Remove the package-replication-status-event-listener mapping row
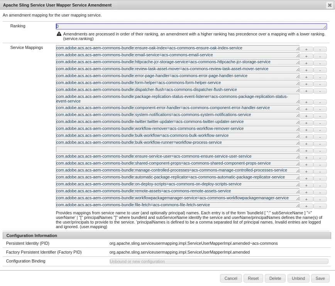Screen dimensions: 335x286 click(320, 102)
